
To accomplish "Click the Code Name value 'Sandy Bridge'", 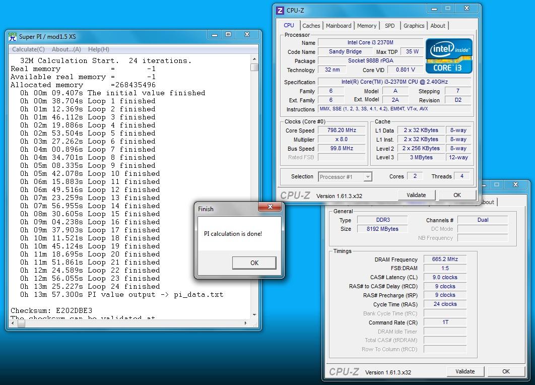I will click(x=345, y=51).
